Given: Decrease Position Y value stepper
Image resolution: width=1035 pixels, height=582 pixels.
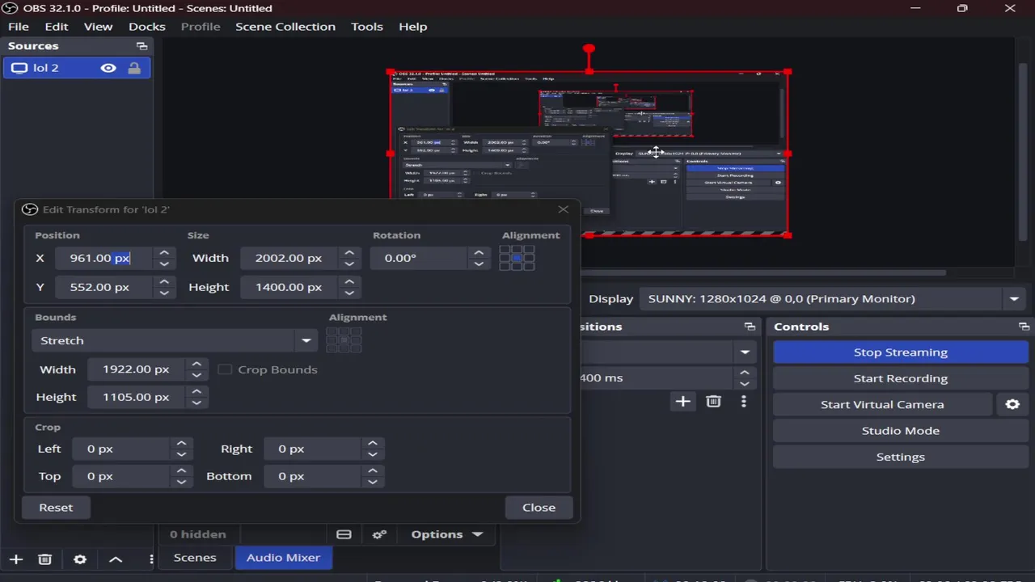Looking at the screenshot, I should coord(164,293).
